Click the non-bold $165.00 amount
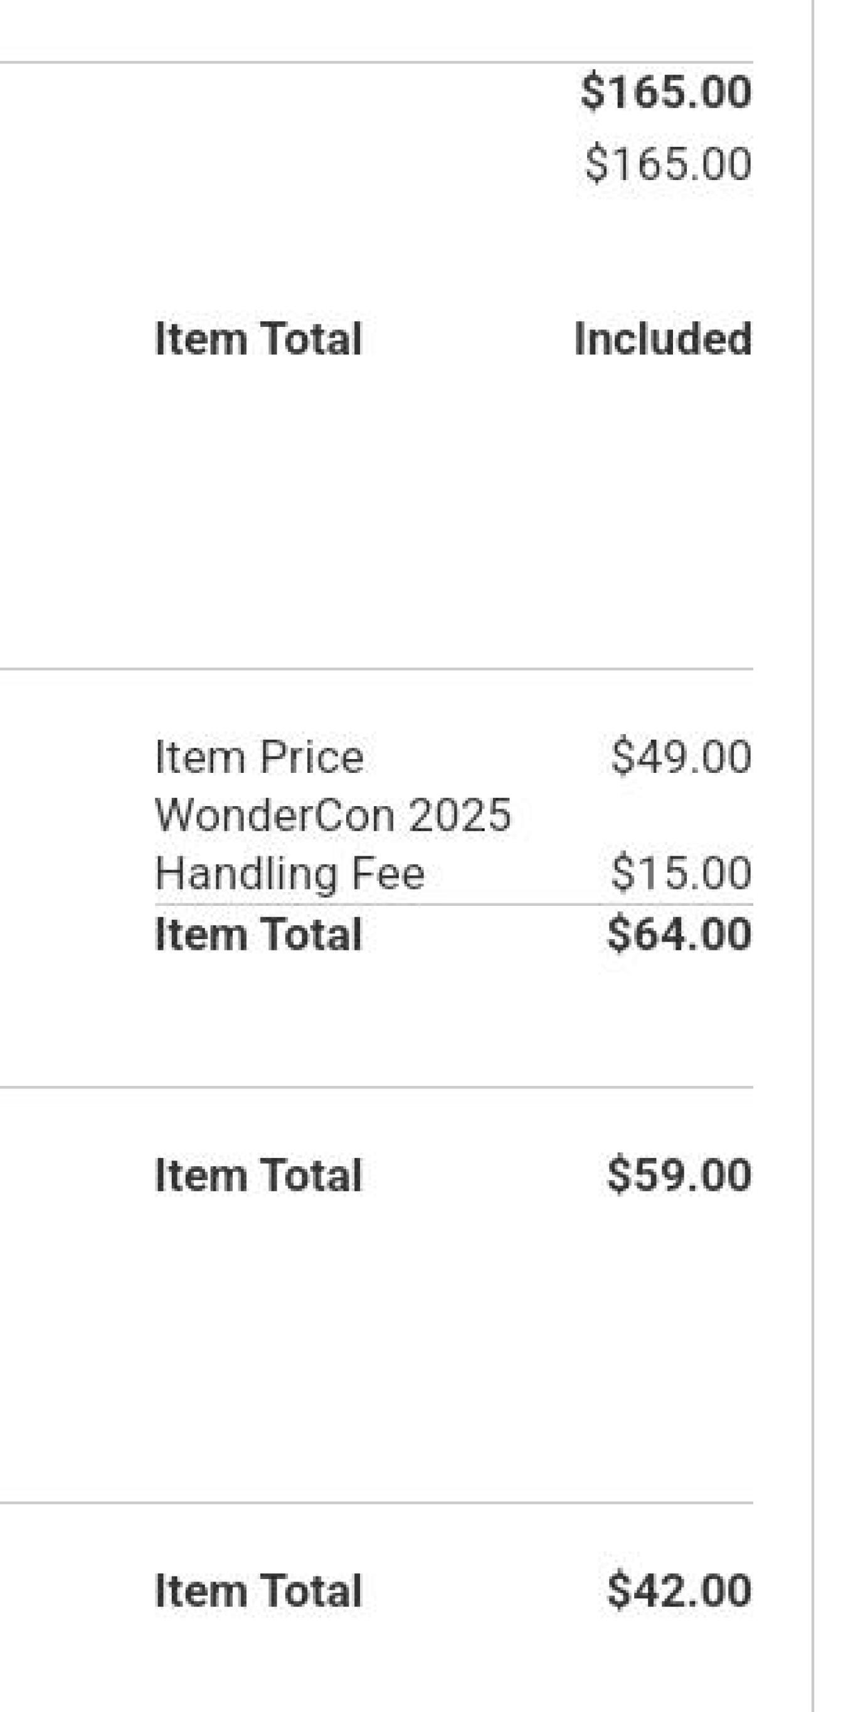 click(x=667, y=164)
